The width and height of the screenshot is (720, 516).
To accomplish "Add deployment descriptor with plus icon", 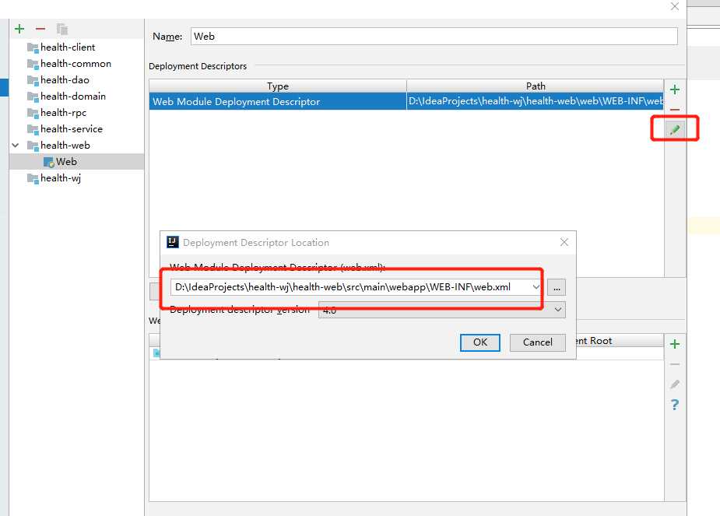I will coord(675,90).
